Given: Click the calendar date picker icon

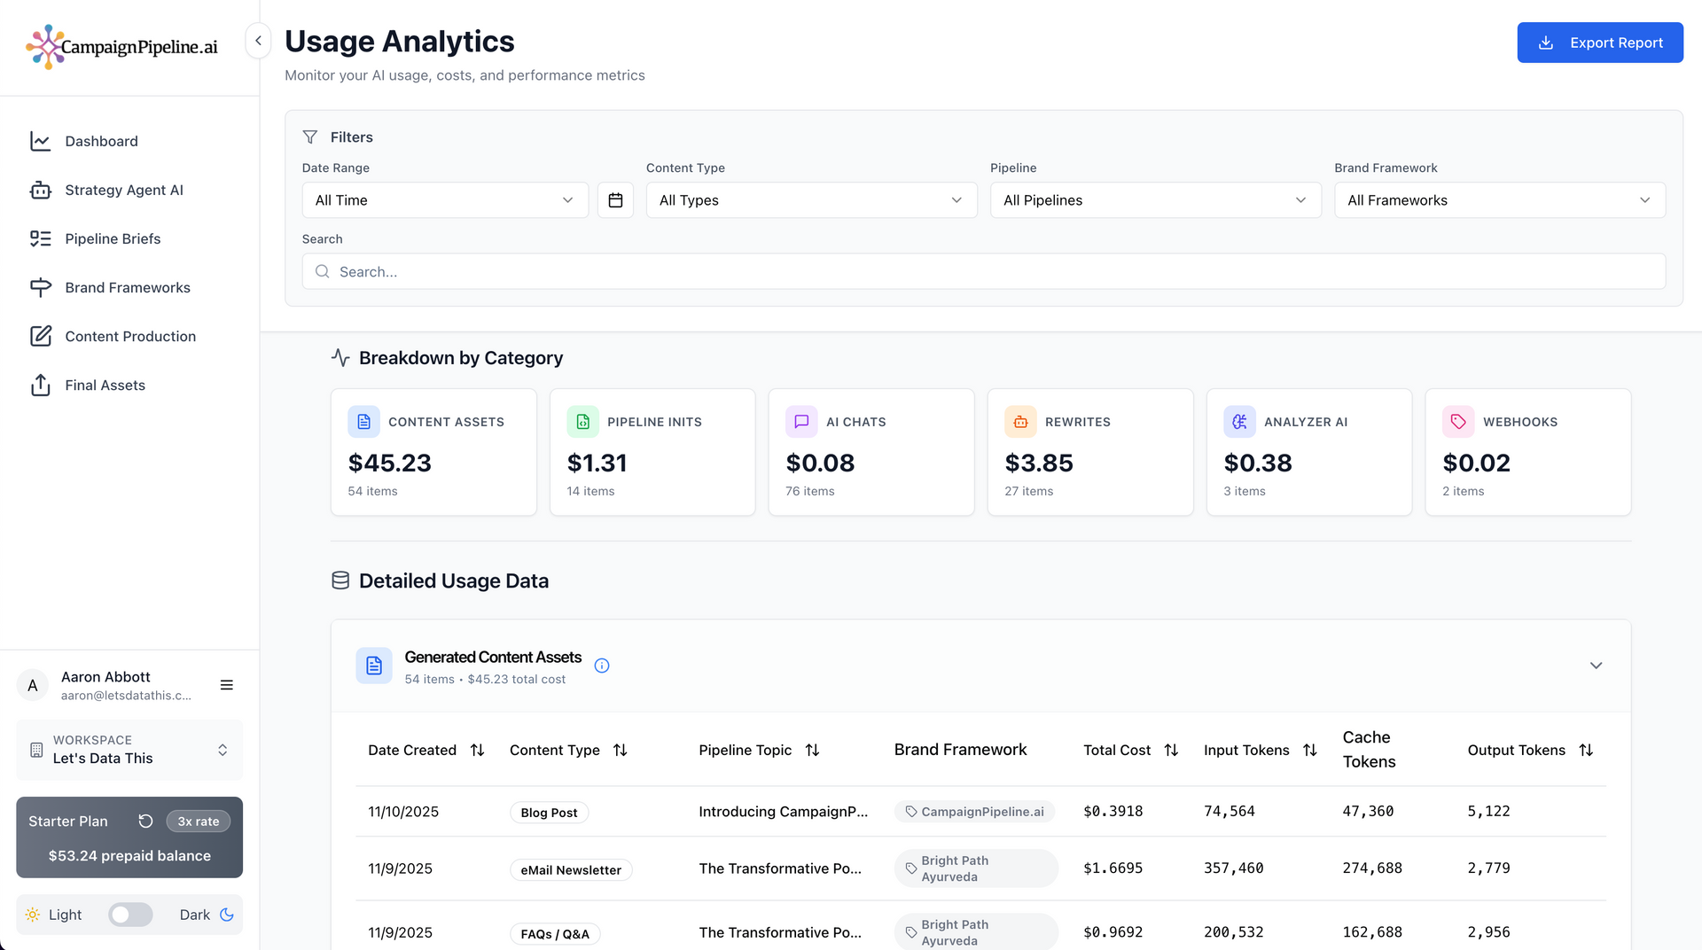Looking at the screenshot, I should coord(615,200).
